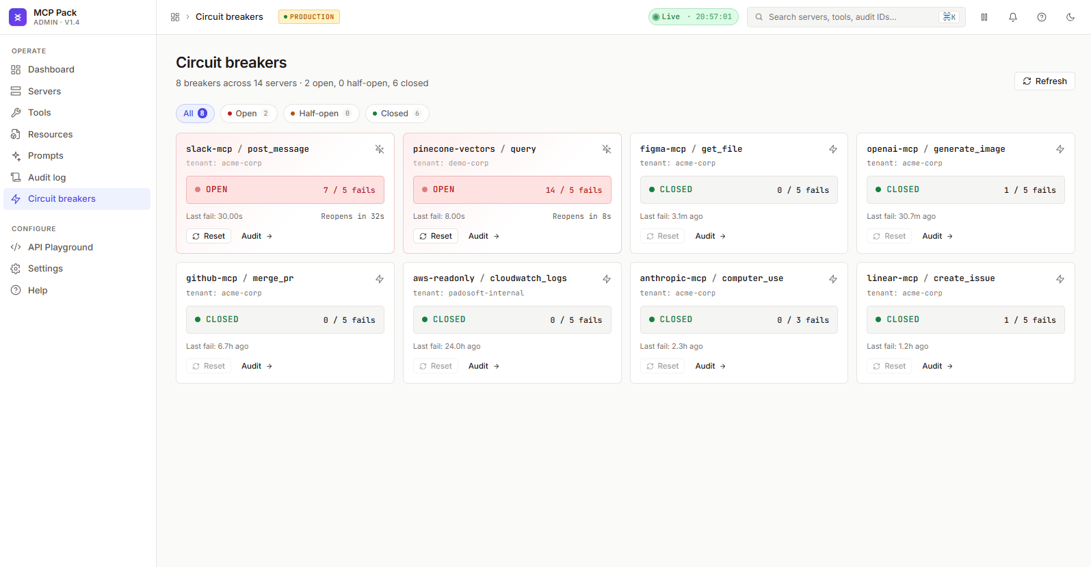1091x567 pixels.
Task: Reset the pinecone-vectors query breaker
Action: click(x=436, y=236)
